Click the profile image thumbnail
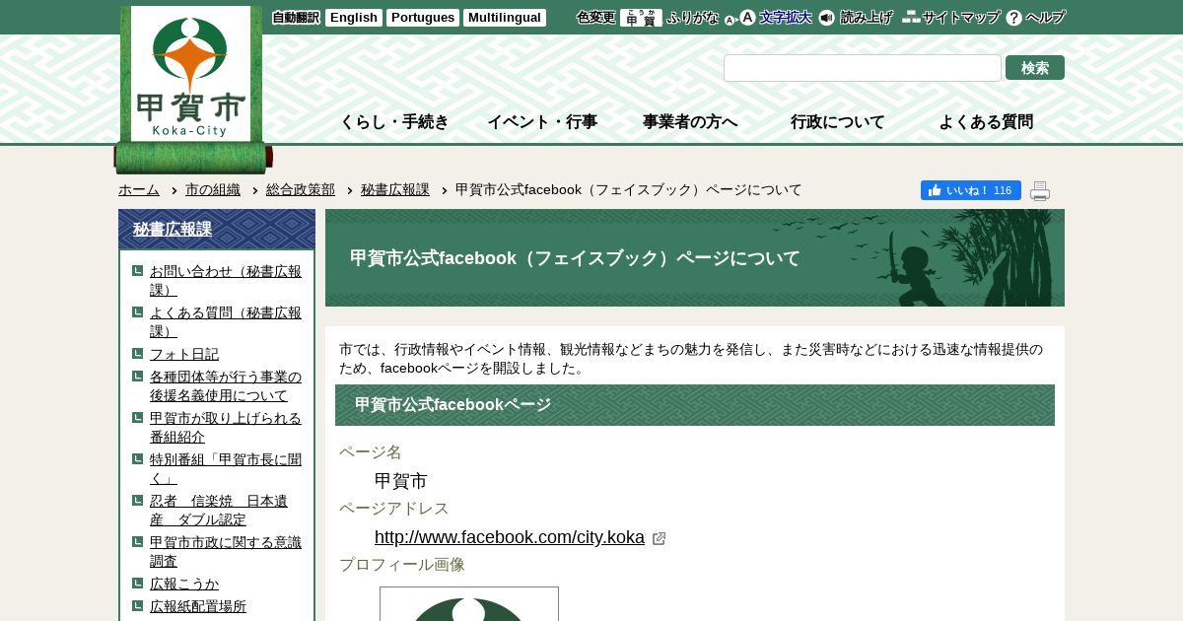Image resolution: width=1183 pixels, height=621 pixels. (x=469, y=603)
